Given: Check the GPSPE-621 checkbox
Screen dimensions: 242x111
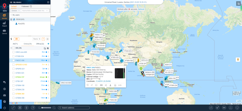Looking at the screenshot, I should [x=14, y=69].
